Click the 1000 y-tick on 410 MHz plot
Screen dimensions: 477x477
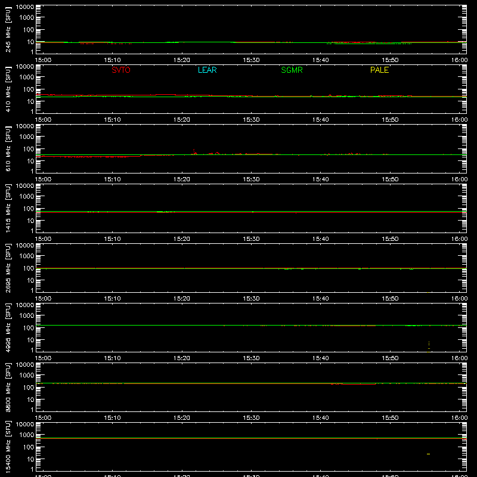[x=27, y=78]
